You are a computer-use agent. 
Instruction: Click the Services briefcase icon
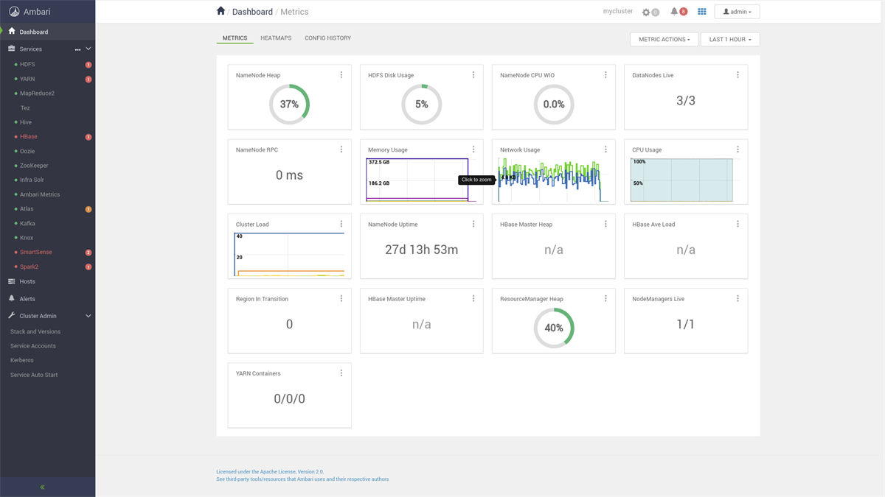point(10,49)
